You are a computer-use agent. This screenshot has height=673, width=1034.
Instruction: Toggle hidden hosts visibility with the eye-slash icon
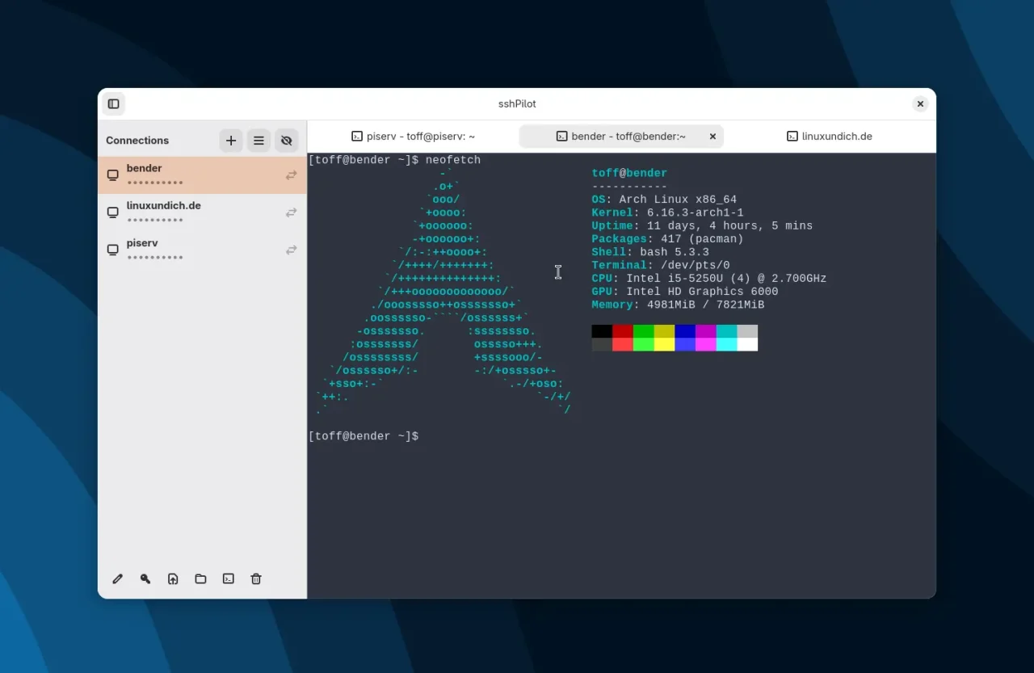pyautogui.click(x=286, y=140)
